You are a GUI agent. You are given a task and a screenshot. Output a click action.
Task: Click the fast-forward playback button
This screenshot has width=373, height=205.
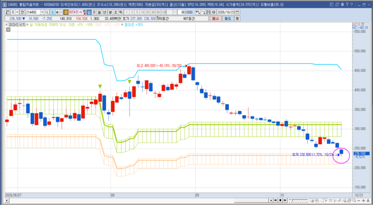(x=285, y=200)
